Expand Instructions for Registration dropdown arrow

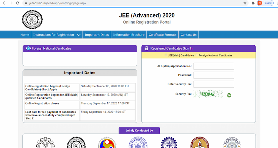pyautogui.click(x=79, y=35)
